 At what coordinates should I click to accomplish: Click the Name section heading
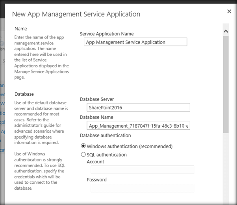tap(21, 29)
